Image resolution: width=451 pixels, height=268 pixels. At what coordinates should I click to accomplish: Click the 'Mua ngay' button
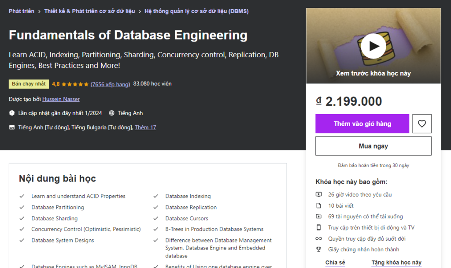pyautogui.click(x=373, y=146)
